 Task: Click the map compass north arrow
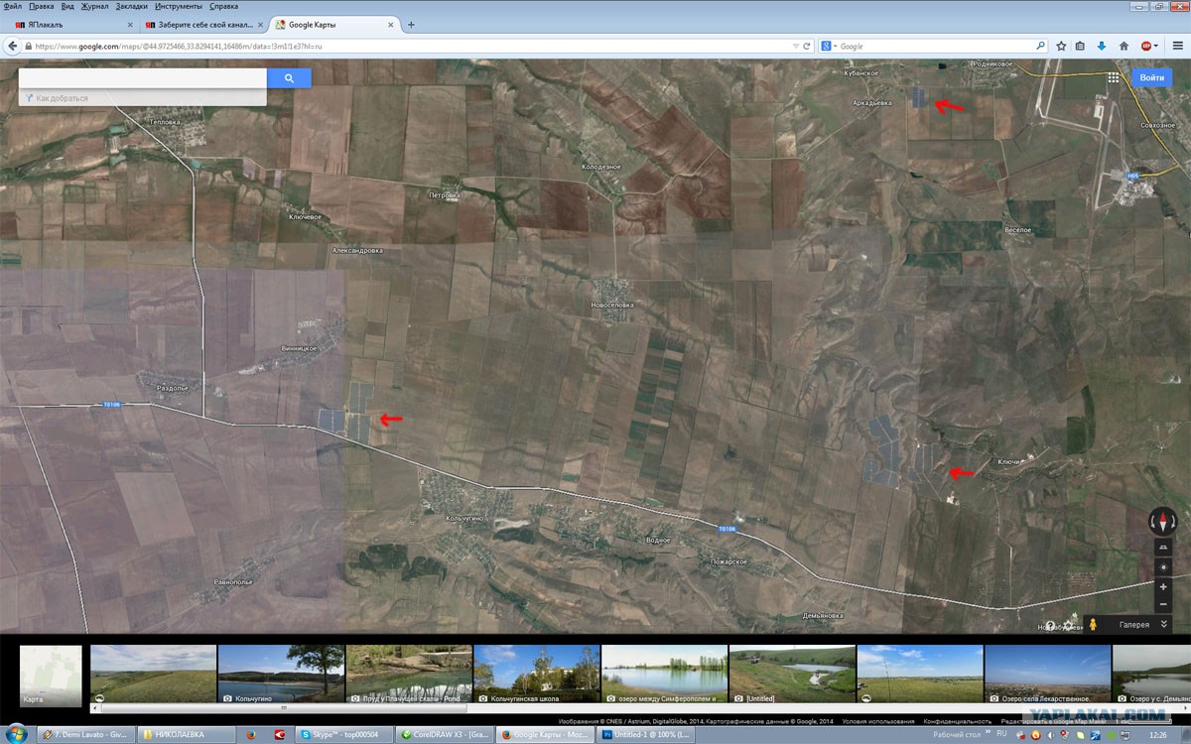tap(1163, 521)
